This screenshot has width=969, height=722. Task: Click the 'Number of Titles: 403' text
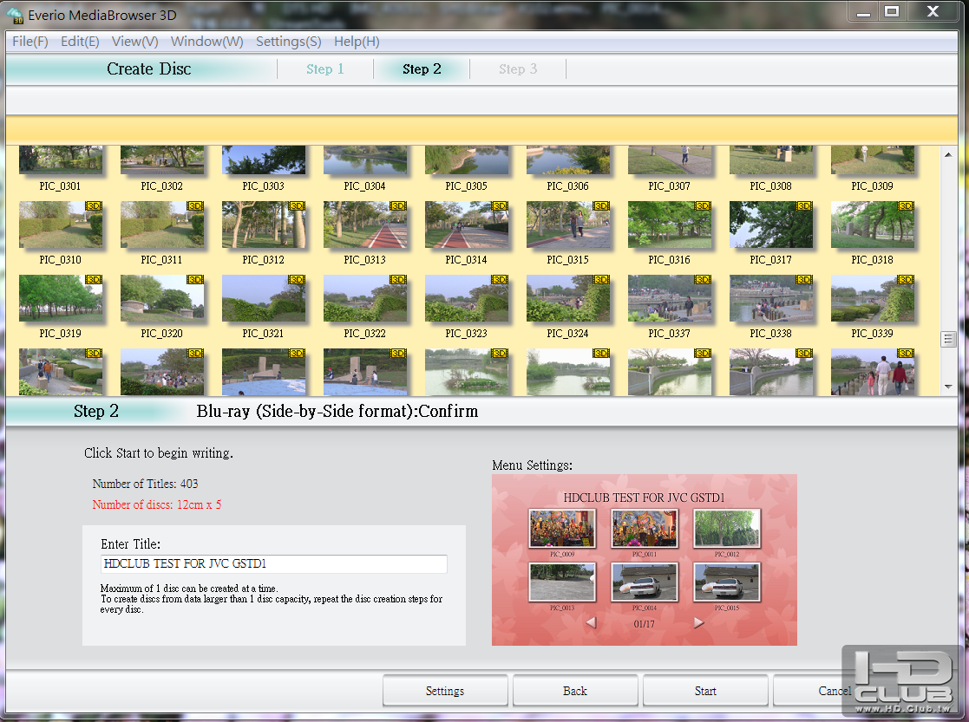[145, 484]
